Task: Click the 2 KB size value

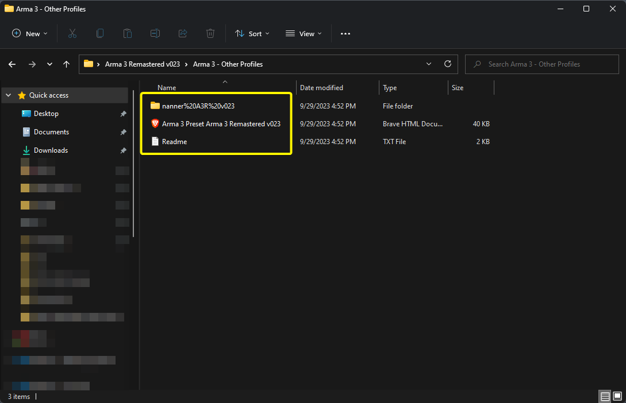Action: click(x=483, y=141)
